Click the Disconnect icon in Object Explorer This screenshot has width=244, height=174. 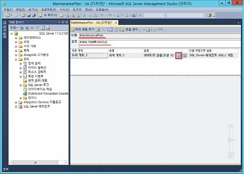pyautogui.click(x=27, y=28)
